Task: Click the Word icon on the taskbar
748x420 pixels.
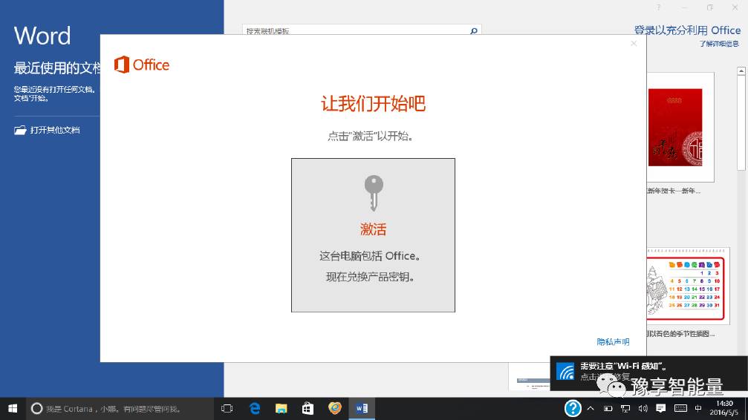Action: [362, 409]
